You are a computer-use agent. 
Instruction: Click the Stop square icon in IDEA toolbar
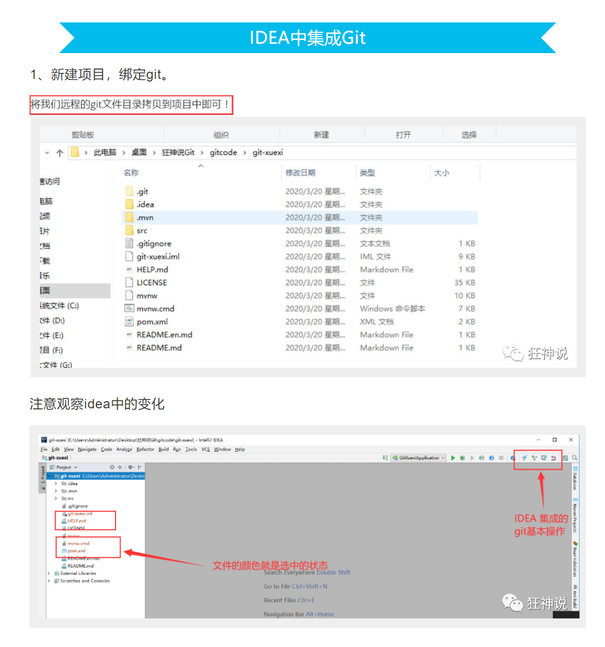[501, 458]
